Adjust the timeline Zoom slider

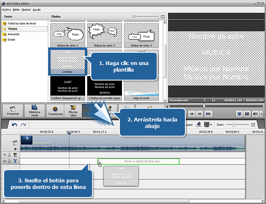click(x=233, y=125)
